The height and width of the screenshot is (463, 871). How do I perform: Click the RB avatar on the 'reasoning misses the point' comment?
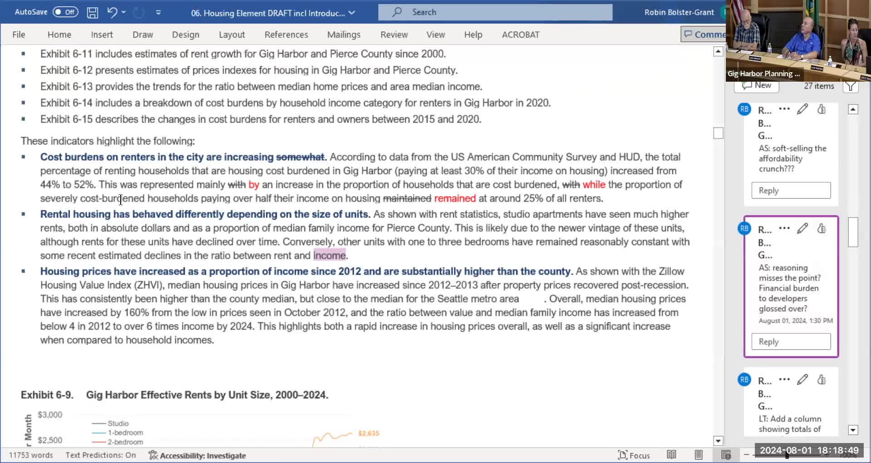tap(744, 228)
